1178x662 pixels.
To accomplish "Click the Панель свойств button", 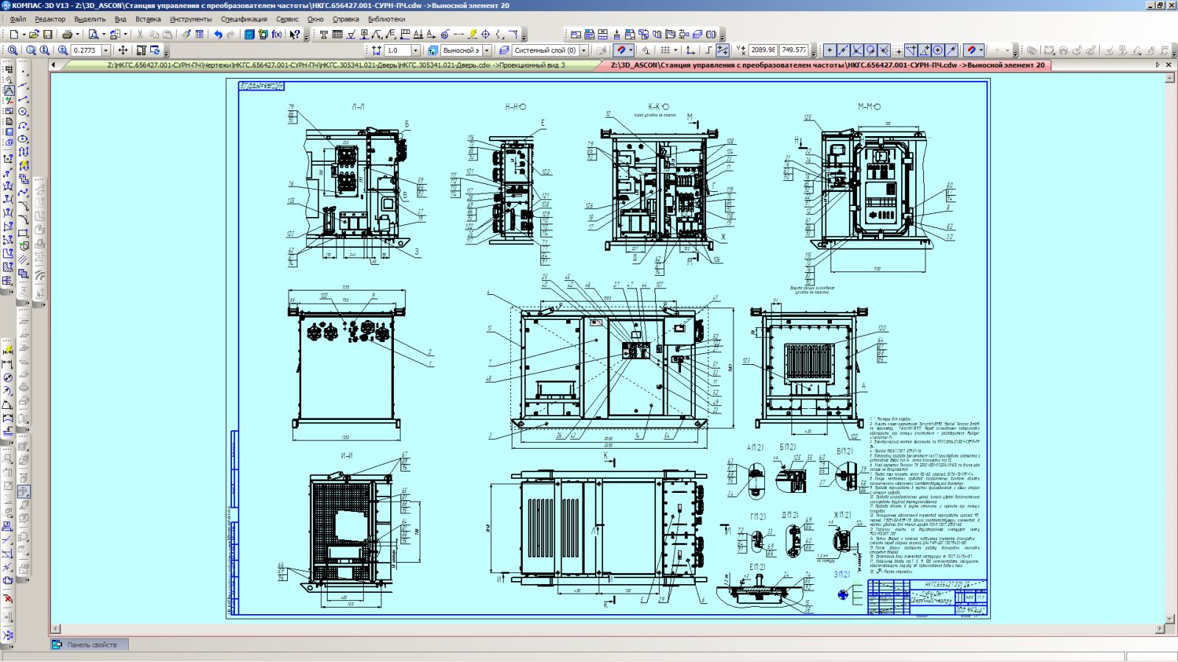I will tap(88, 645).
